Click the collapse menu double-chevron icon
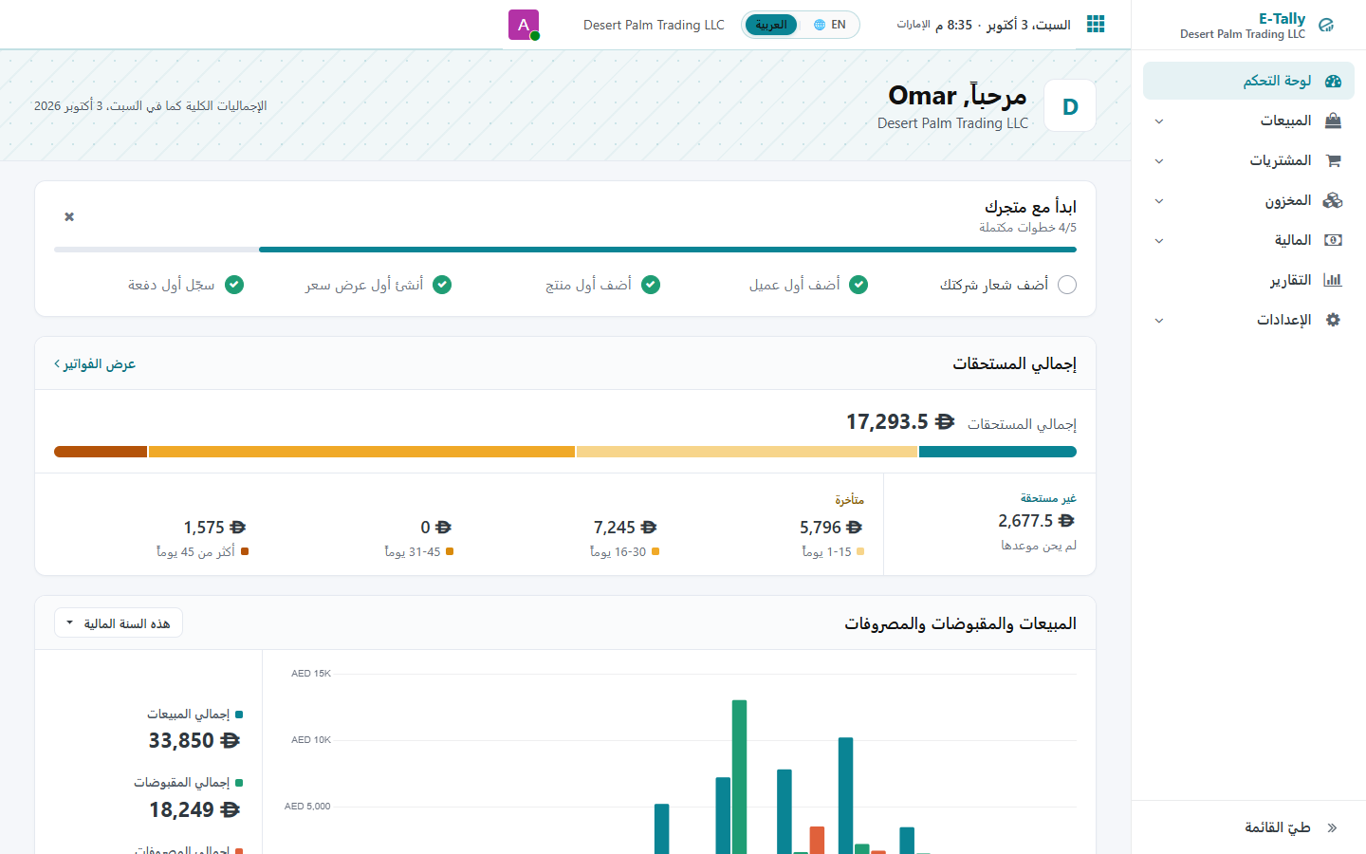 pyautogui.click(x=1332, y=827)
